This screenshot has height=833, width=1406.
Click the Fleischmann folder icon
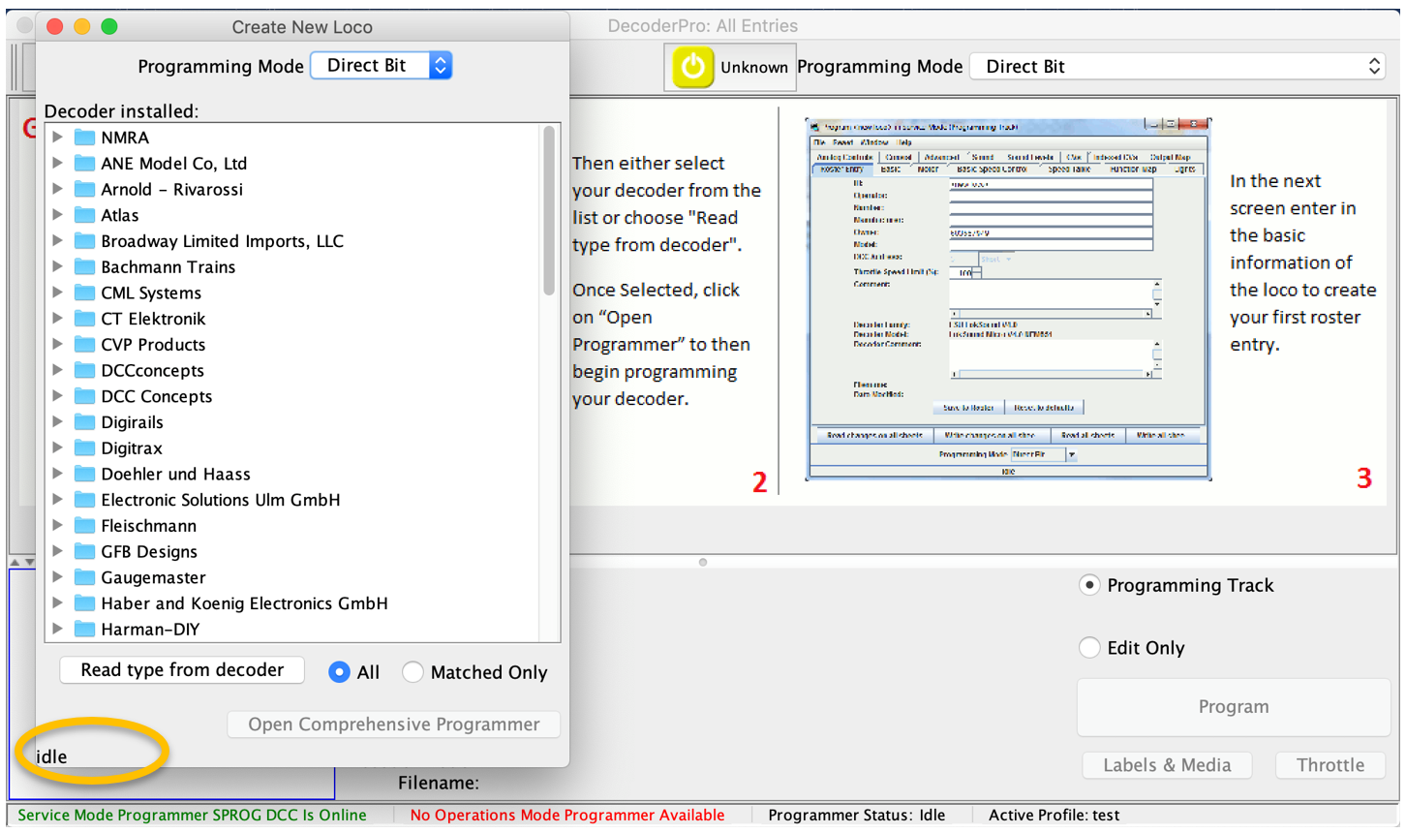pos(85,526)
